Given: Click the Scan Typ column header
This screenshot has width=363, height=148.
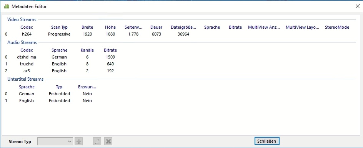Looking at the screenshot, I should pyautogui.click(x=59, y=27).
